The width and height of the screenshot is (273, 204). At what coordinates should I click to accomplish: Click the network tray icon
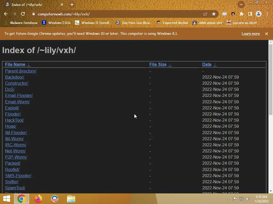point(242,199)
